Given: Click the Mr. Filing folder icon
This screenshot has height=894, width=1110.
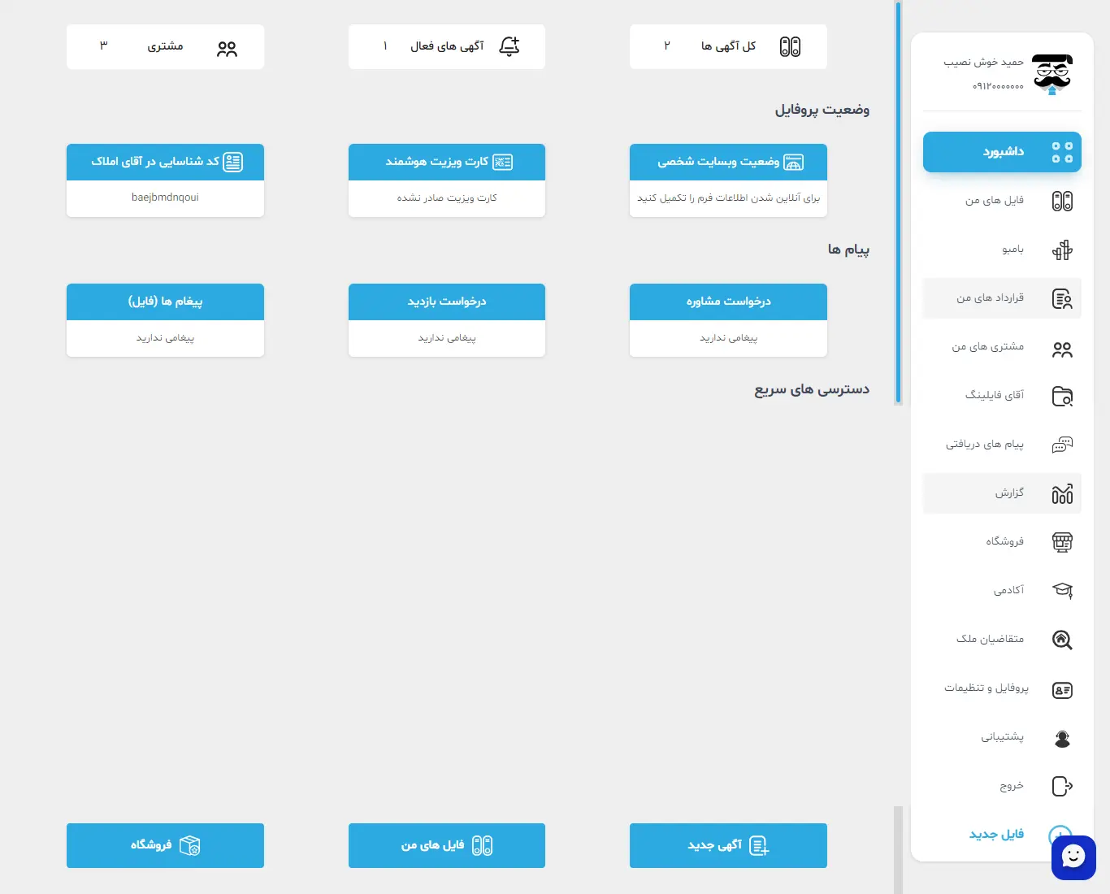Looking at the screenshot, I should pos(1062,396).
